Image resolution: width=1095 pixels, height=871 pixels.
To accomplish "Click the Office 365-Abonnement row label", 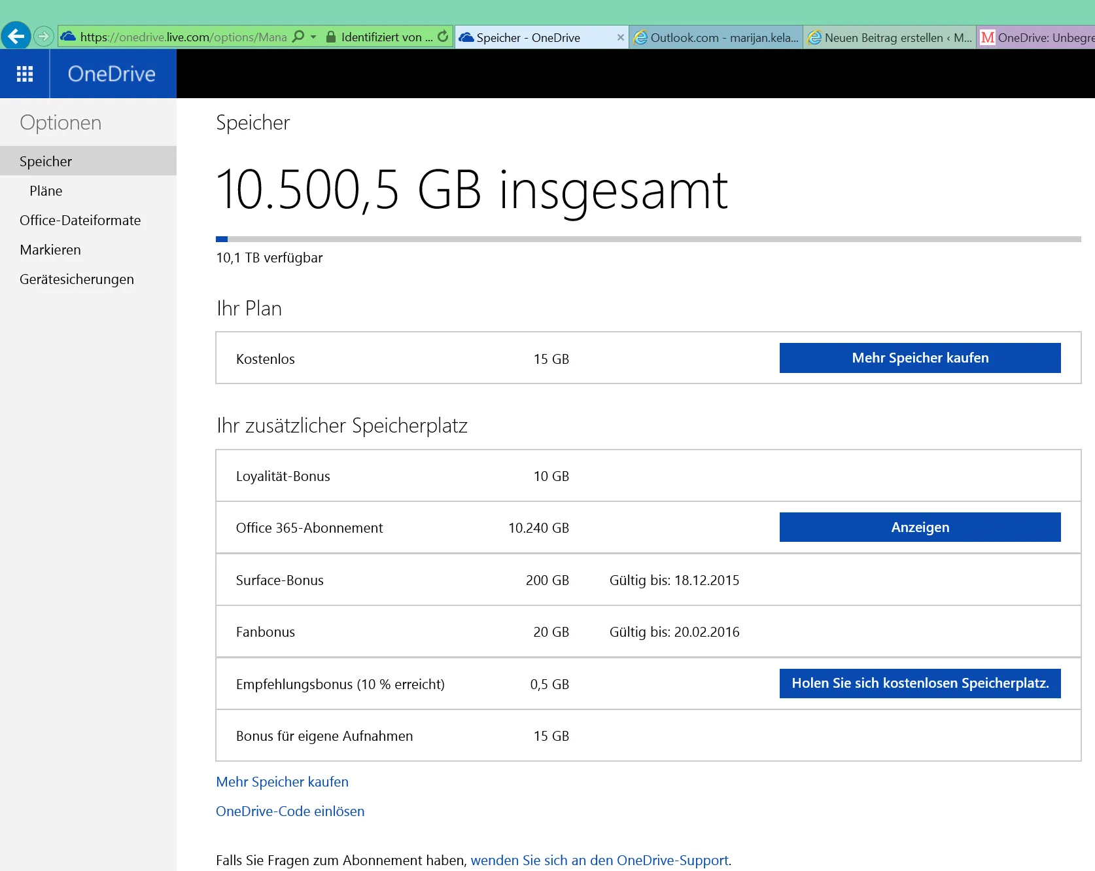I will click(x=309, y=528).
